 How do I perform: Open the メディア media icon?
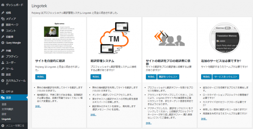tap(3, 19)
